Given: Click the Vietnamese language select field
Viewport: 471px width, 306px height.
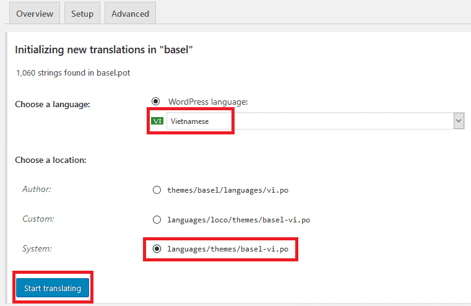Looking at the screenshot, I should (x=316, y=121).
